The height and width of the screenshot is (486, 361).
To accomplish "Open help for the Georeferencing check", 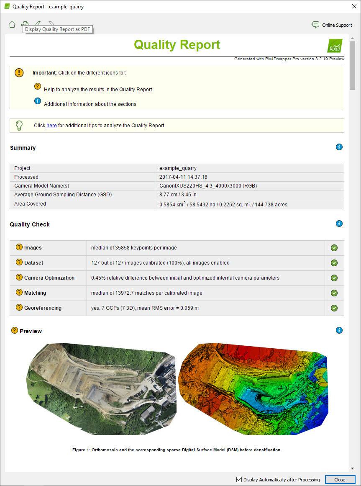I will (x=19, y=308).
